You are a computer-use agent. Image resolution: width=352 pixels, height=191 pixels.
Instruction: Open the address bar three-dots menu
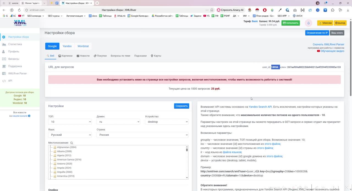click(x=207, y=10)
